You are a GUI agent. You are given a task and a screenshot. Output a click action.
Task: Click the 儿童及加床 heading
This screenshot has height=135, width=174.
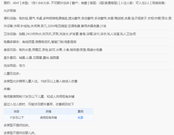[12, 74]
